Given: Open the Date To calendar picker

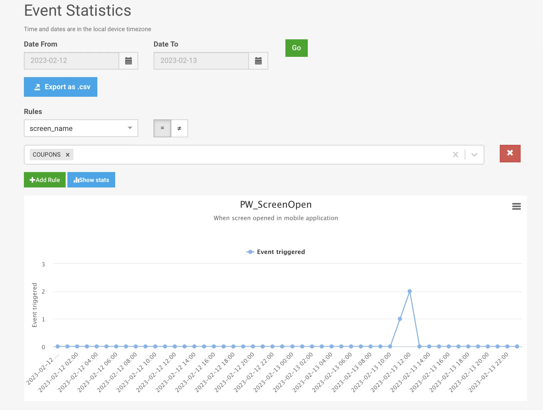Looking at the screenshot, I should (x=258, y=61).
